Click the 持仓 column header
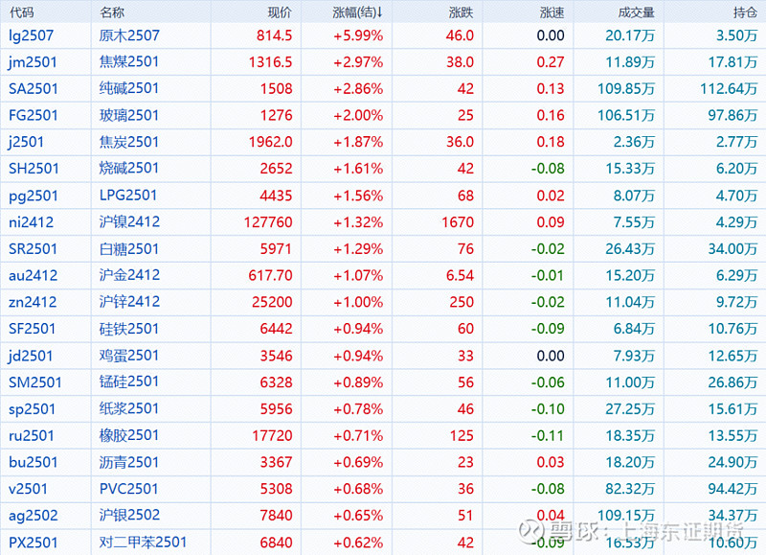Viewport: 766px width, 555px height. point(744,12)
